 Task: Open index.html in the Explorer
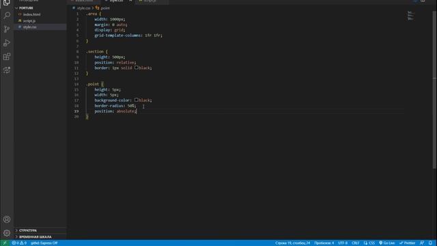31,14
